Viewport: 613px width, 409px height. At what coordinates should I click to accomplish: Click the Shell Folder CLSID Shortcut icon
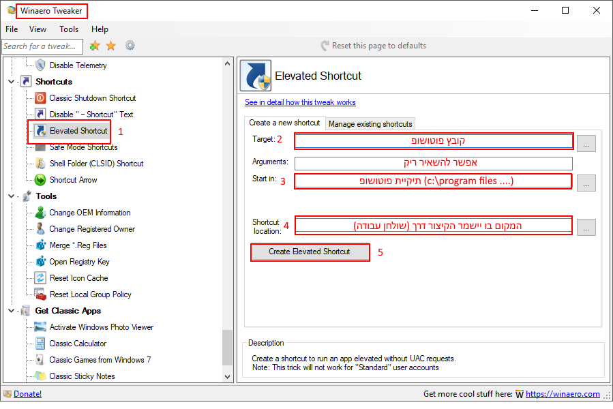pos(40,164)
